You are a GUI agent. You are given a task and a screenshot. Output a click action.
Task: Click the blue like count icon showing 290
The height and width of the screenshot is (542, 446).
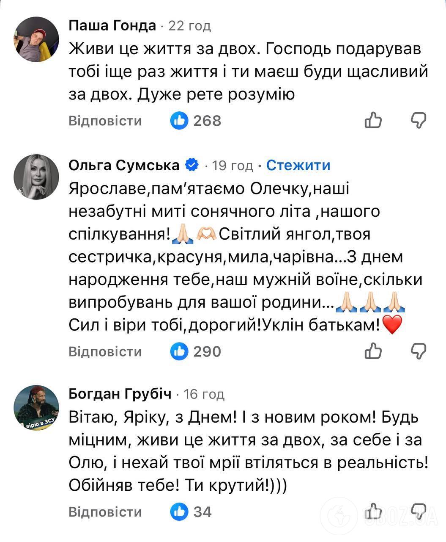pos(179,351)
